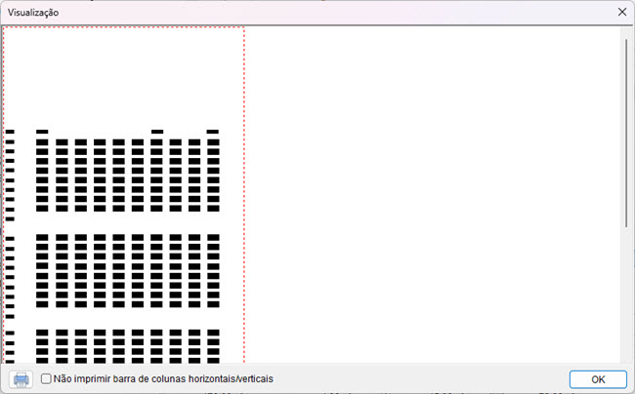The height and width of the screenshot is (394, 635).
Task: Click the label text Não imprimir barra de colunas horizontais/verticais
Action: click(x=163, y=378)
